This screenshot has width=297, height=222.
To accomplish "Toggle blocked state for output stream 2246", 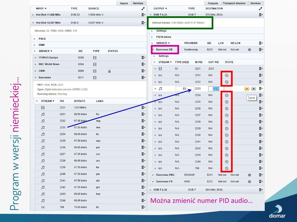I will (x=226, y=162).
